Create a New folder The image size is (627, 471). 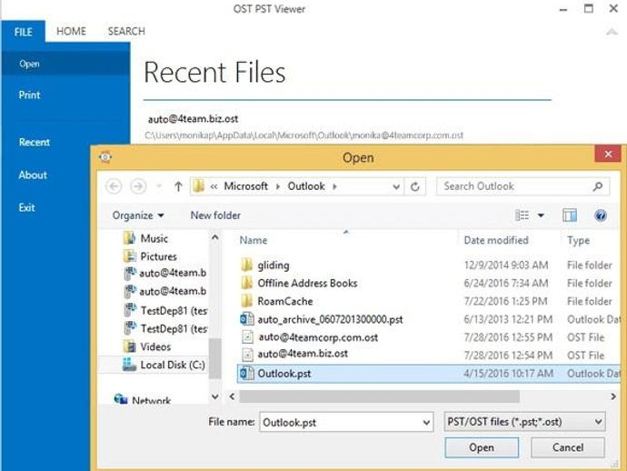215,215
